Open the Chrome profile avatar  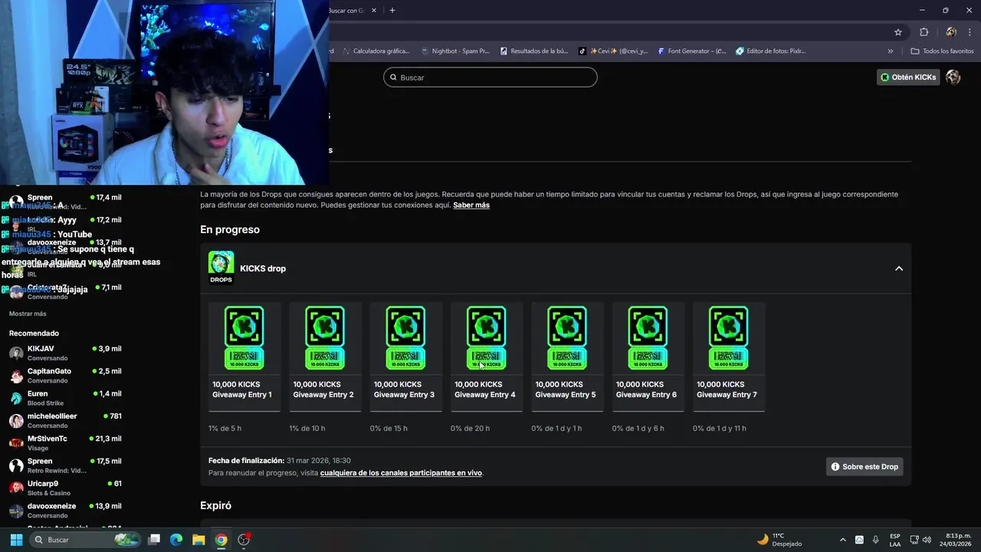tap(951, 32)
